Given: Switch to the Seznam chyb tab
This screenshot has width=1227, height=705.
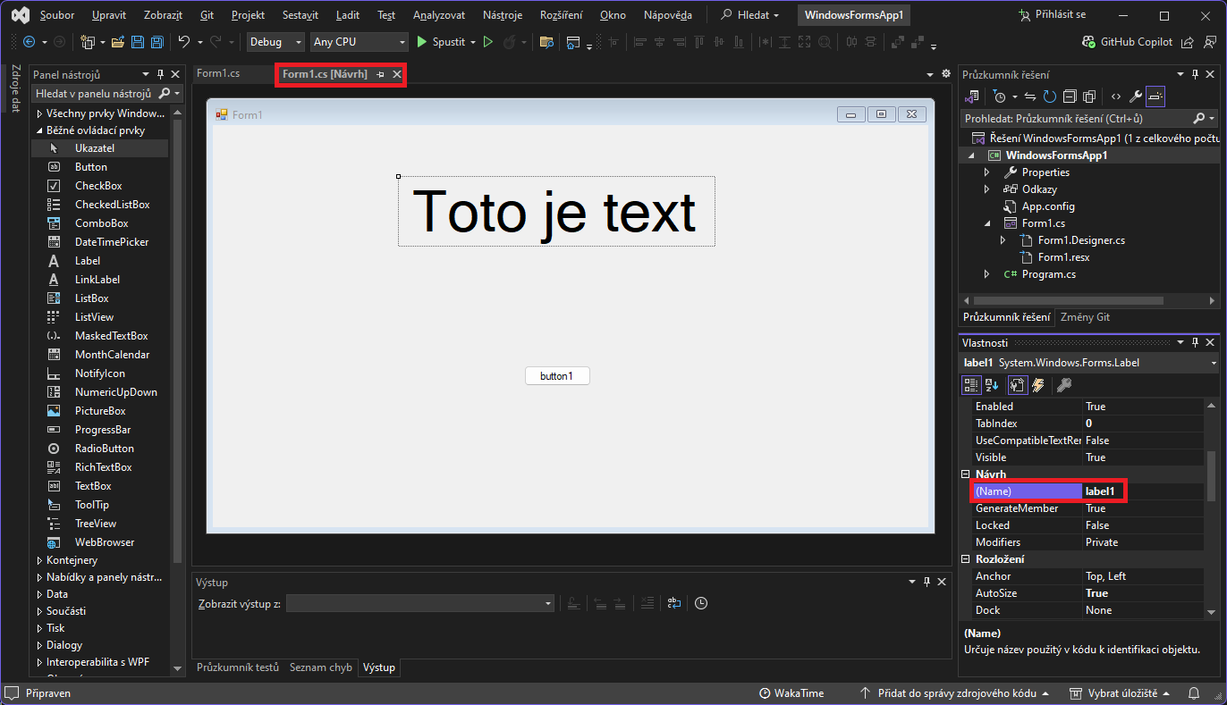Looking at the screenshot, I should [320, 667].
